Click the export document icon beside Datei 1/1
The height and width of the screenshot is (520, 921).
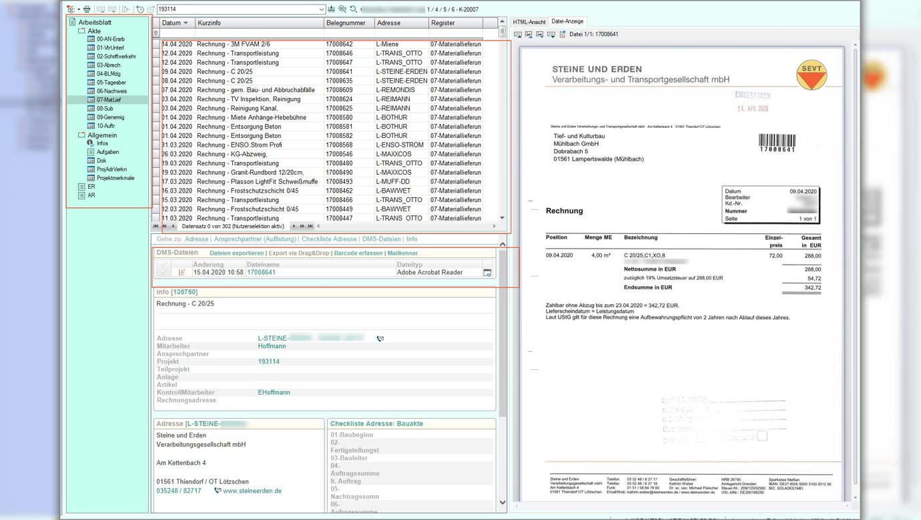pos(563,34)
